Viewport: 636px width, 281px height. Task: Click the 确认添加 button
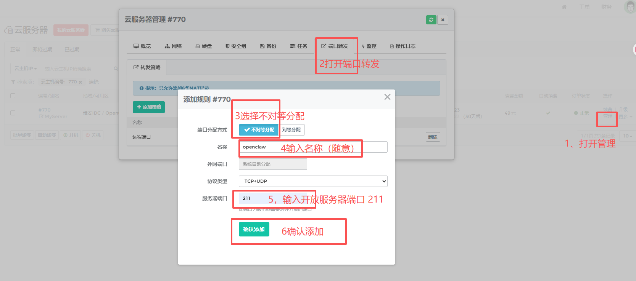coord(254,229)
